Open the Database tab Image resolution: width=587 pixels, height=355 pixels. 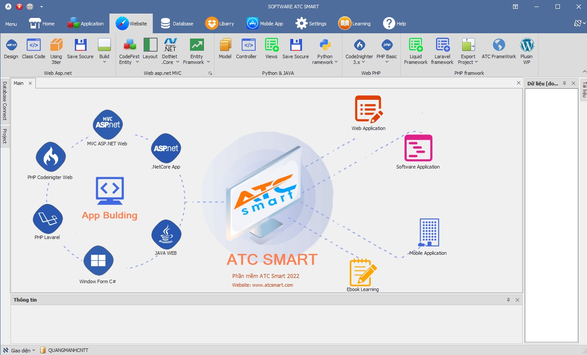[177, 24]
